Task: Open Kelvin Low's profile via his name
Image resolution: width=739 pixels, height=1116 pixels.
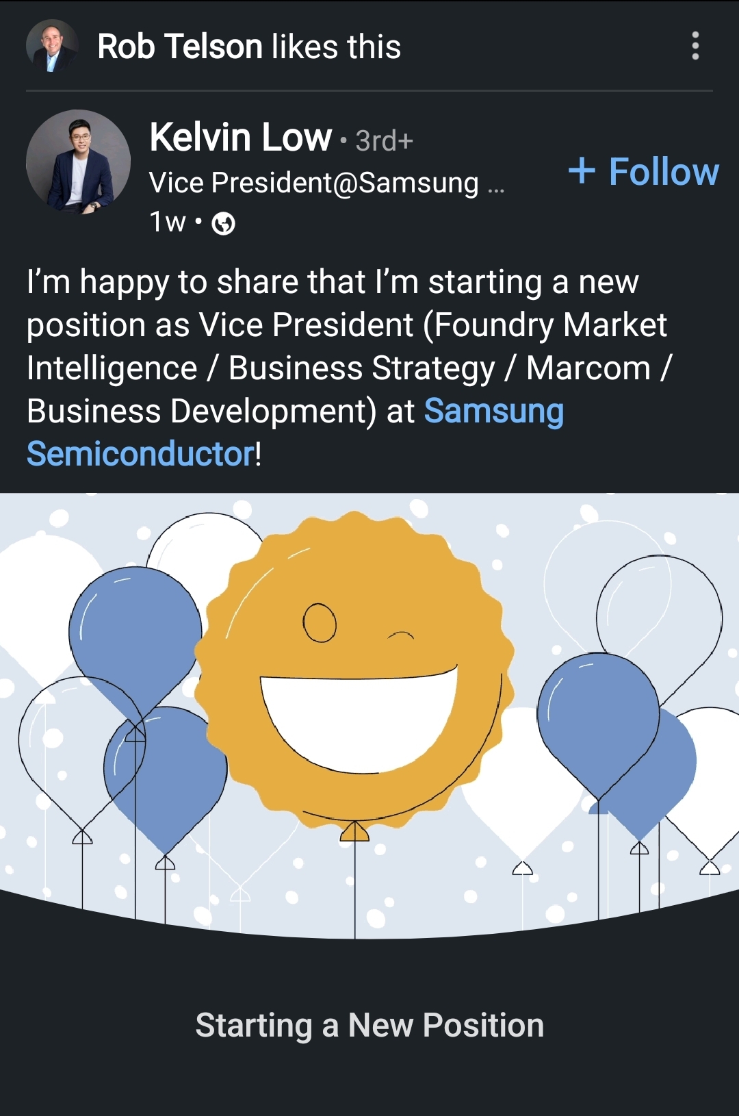Action: pos(241,137)
